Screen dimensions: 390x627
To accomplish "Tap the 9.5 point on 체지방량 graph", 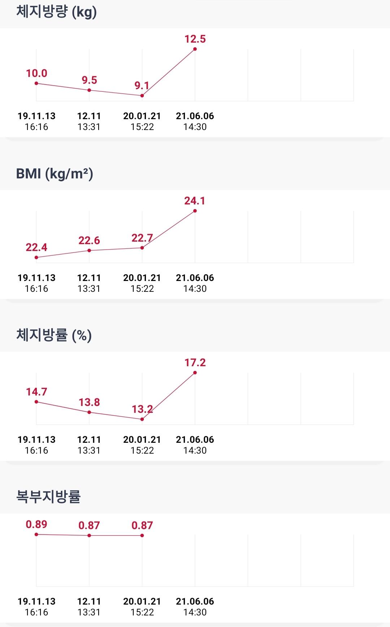I will 89,90.
